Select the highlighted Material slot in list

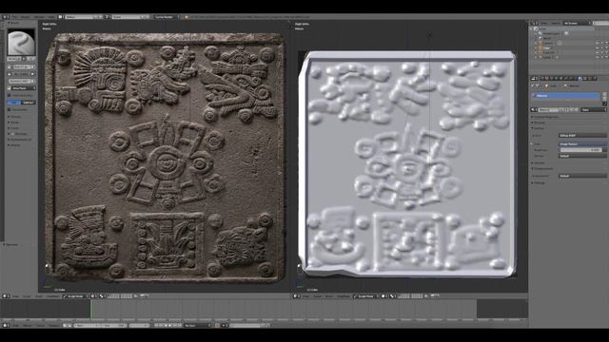coord(565,96)
